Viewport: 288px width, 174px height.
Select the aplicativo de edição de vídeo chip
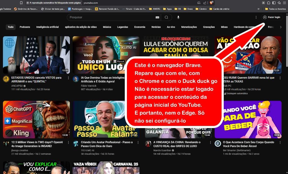point(81,27)
